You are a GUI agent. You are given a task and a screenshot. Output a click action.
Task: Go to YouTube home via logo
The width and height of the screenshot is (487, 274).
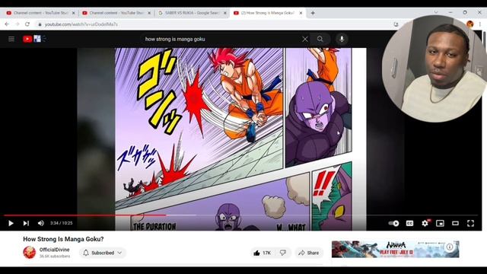tap(34, 39)
